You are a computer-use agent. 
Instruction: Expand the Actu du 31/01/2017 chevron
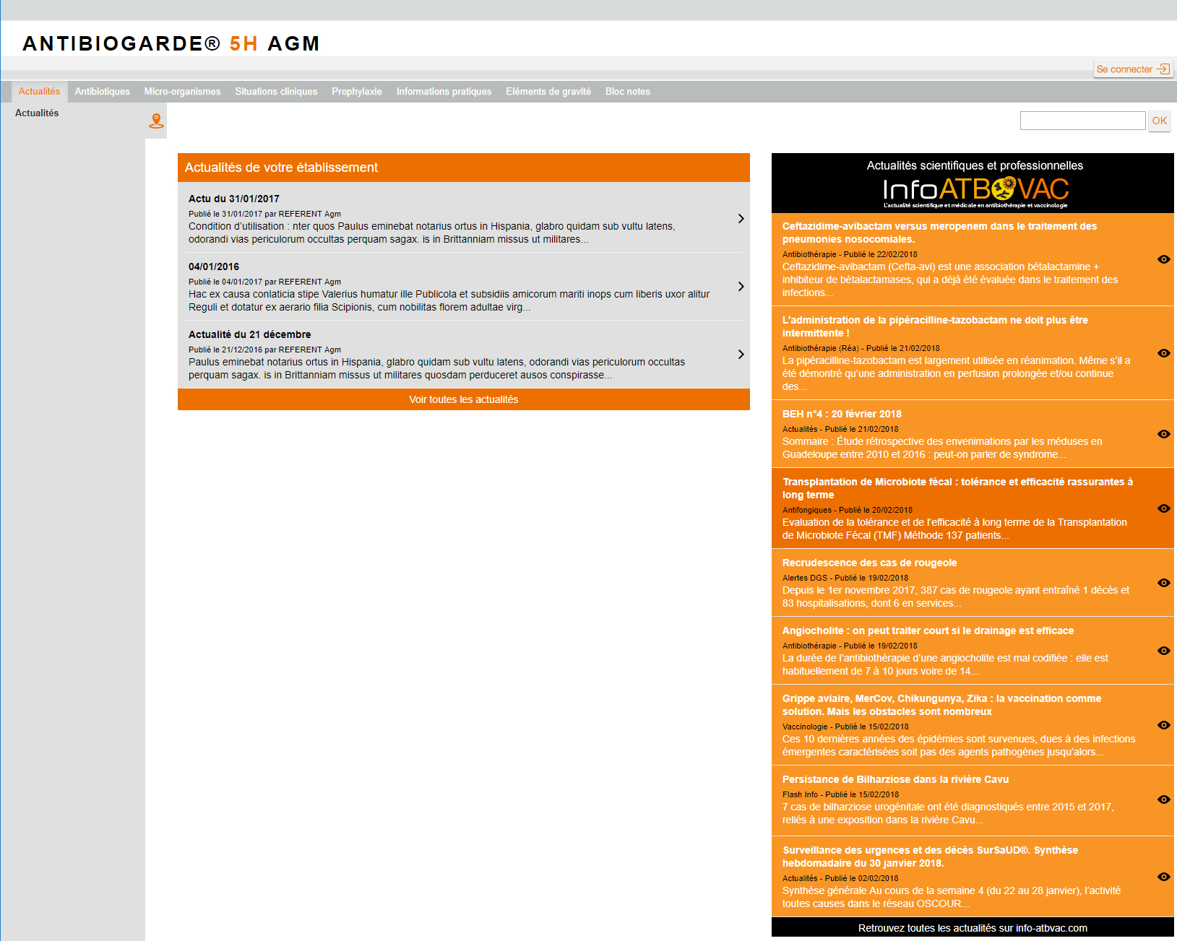pyautogui.click(x=741, y=219)
